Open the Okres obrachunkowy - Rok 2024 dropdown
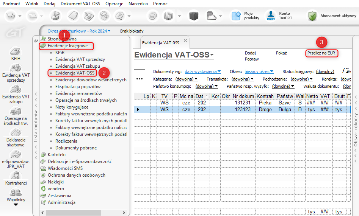359x216 pixels. (x=79, y=31)
